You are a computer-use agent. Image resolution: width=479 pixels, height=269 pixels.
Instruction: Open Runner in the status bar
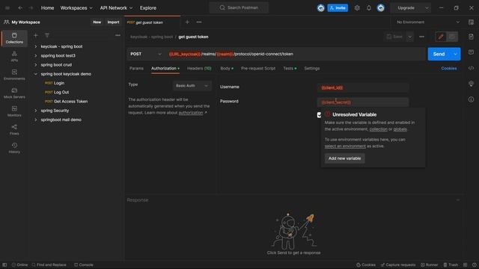(x=429, y=265)
